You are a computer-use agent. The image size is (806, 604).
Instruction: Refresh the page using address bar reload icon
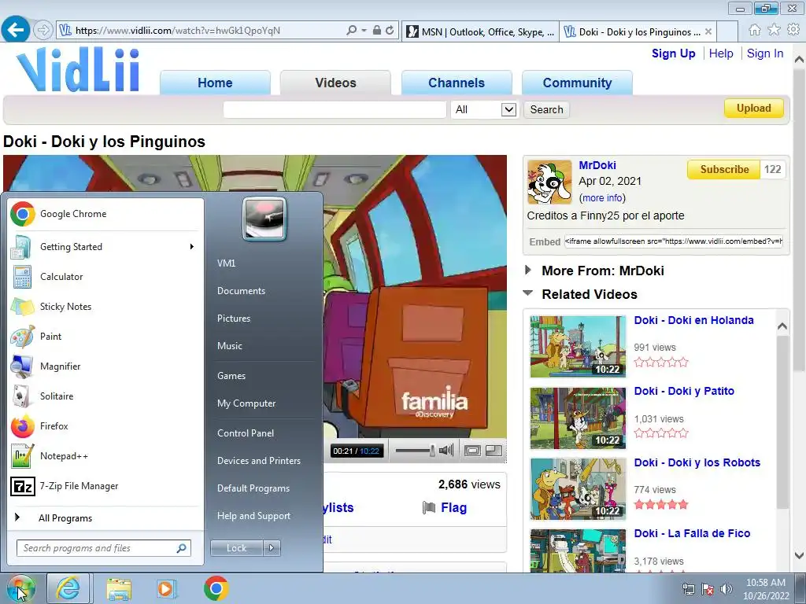[390, 31]
